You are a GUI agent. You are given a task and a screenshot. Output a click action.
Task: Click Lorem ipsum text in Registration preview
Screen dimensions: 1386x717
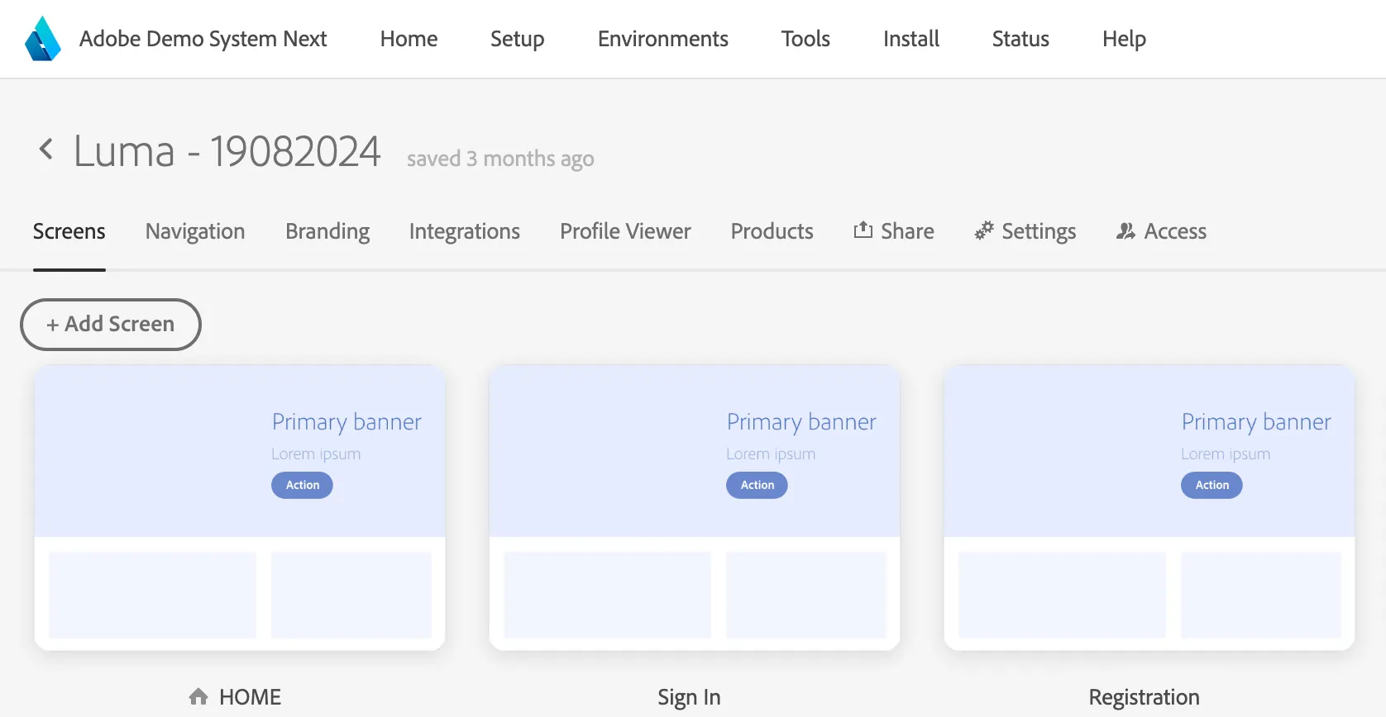coord(1226,454)
